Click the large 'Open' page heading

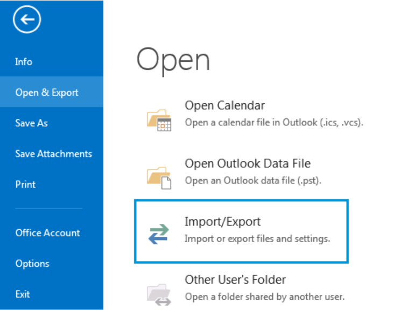(x=173, y=61)
